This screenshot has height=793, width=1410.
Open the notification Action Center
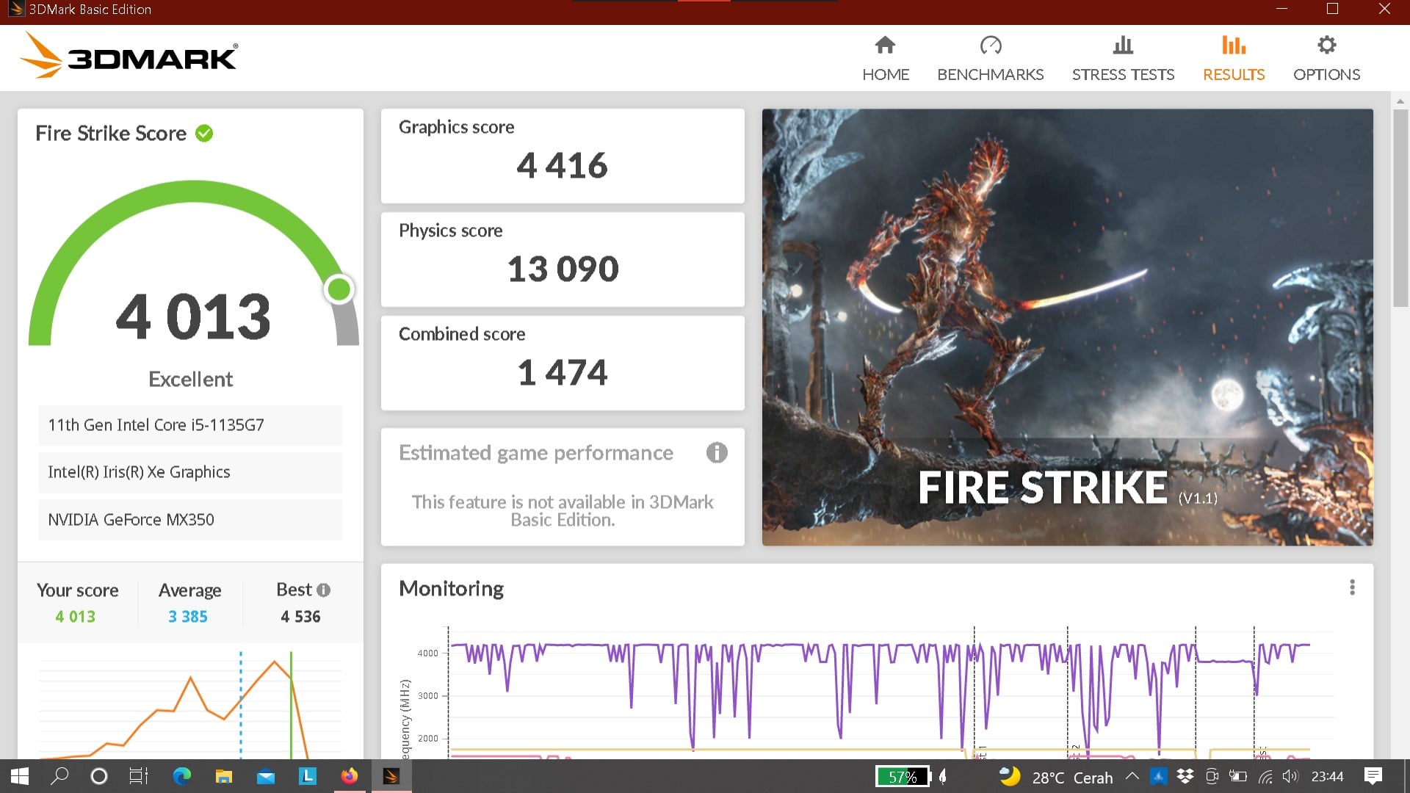coord(1373,776)
